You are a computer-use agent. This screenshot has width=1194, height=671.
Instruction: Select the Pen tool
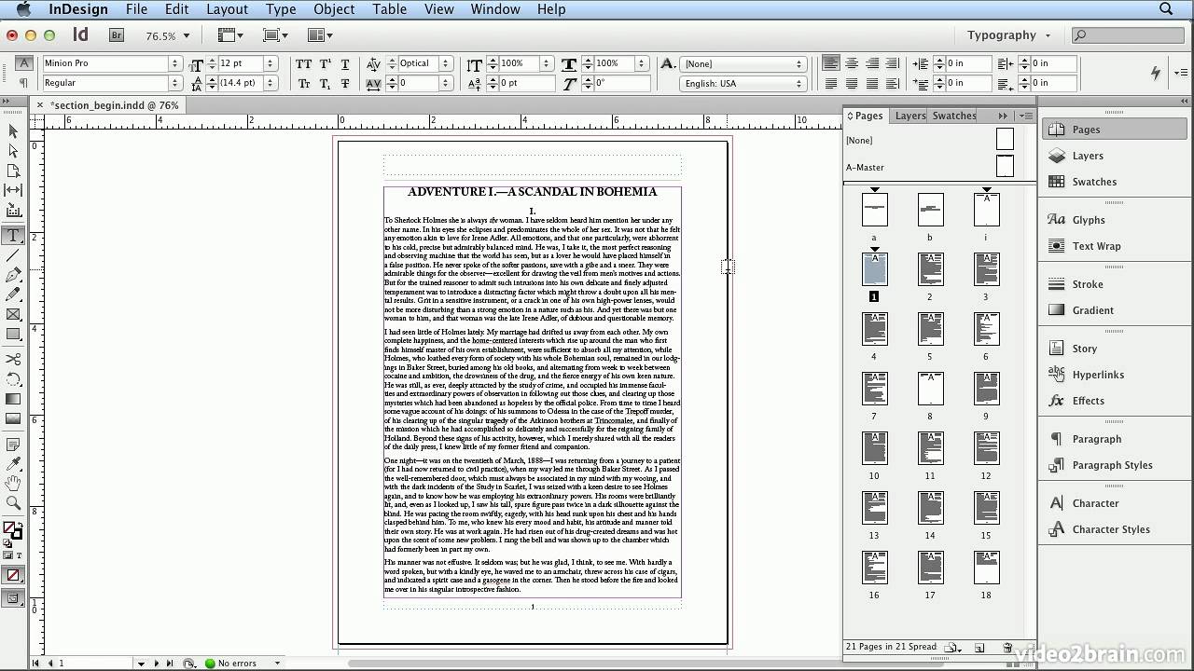(13, 275)
